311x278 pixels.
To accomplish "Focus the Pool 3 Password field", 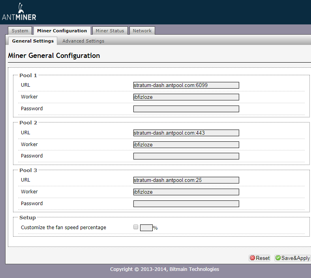I will pyautogui.click(x=186, y=204).
